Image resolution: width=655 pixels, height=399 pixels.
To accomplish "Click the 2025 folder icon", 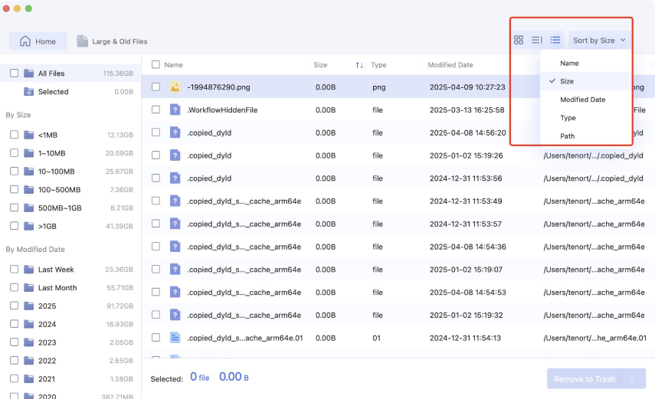I will [x=29, y=306].
